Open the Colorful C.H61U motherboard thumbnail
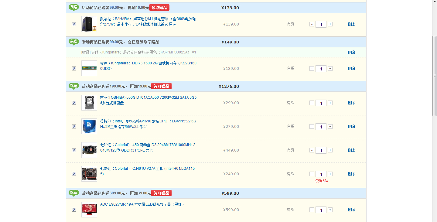Screen dimensions: 437x222 [89, 174]
